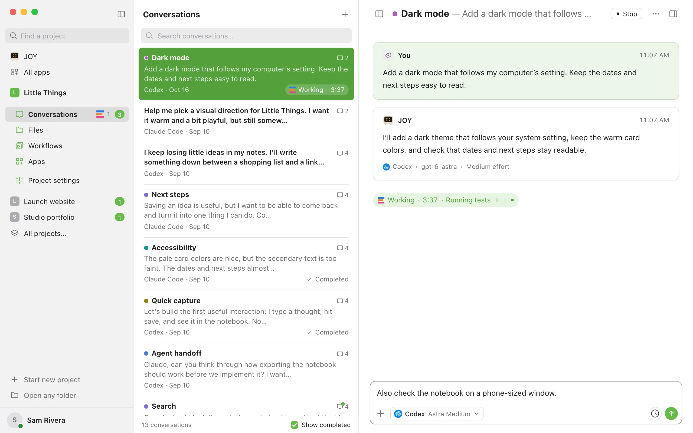The width and height of the screenshot is (693, 433).
Task: Click the new conversation plus icon
Action: pos(345,14)
